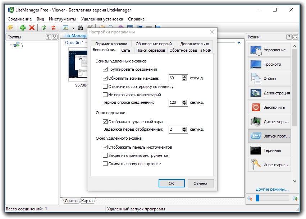Open the Другие режимы link
Screen dimensions: 306x219
point(272,189)
